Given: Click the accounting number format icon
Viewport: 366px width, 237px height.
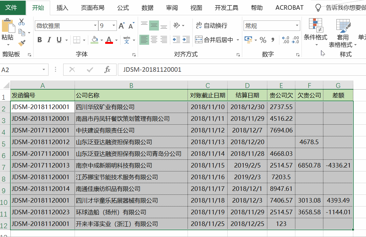Looking at the screenshot, I should point(248,40).
